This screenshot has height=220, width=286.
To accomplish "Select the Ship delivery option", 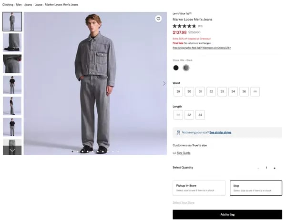I will click(x=256, y=188).
